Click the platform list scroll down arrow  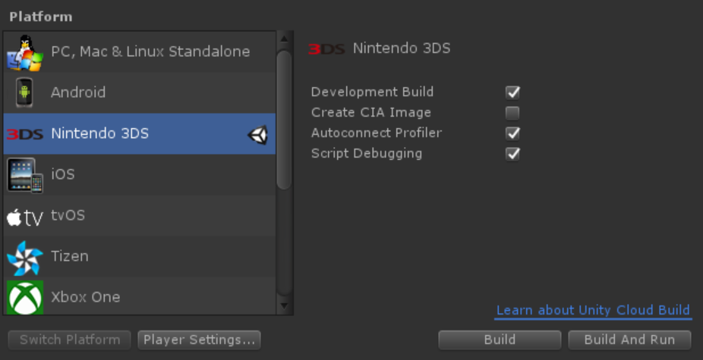284,306
